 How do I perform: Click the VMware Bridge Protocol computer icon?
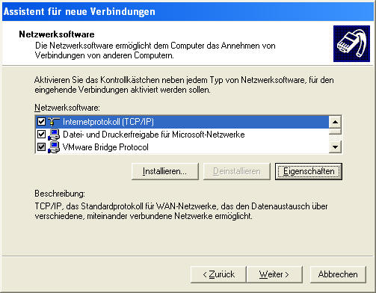(x=54, y=147)
